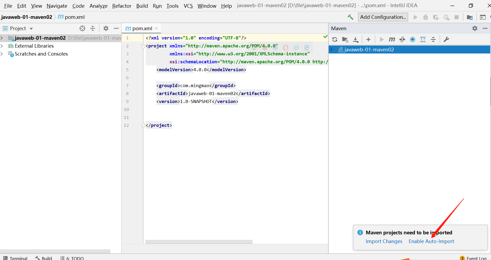The image size is (491, 260).
Task: Click the green Build Project hammer icon
Action: pyautogui.click(x=350, y=17)
